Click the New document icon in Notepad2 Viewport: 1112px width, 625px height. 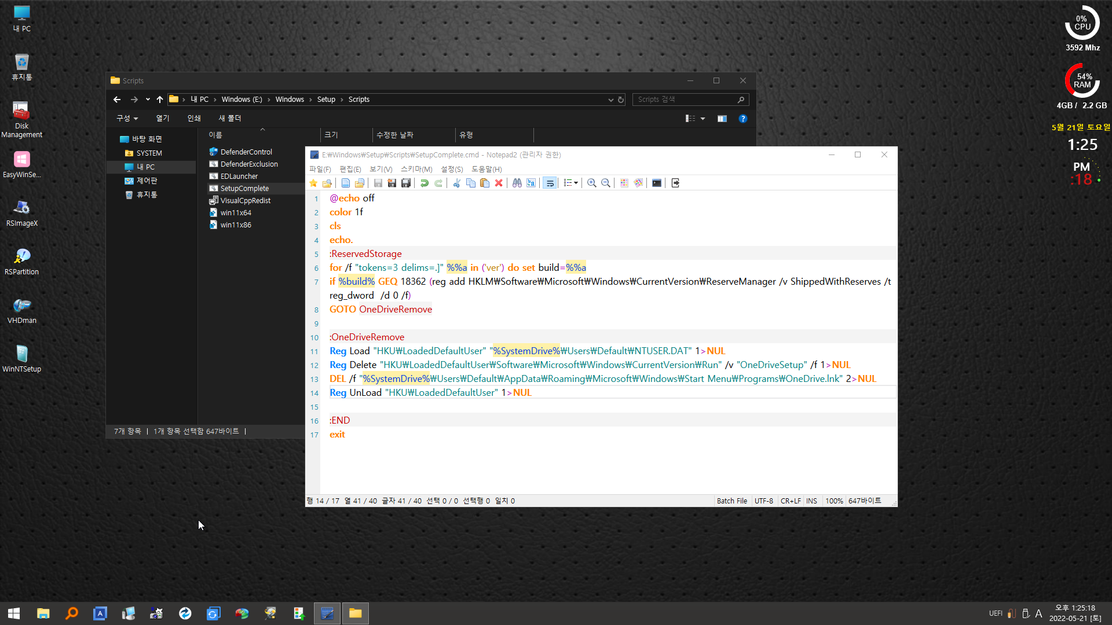(346, 183)
